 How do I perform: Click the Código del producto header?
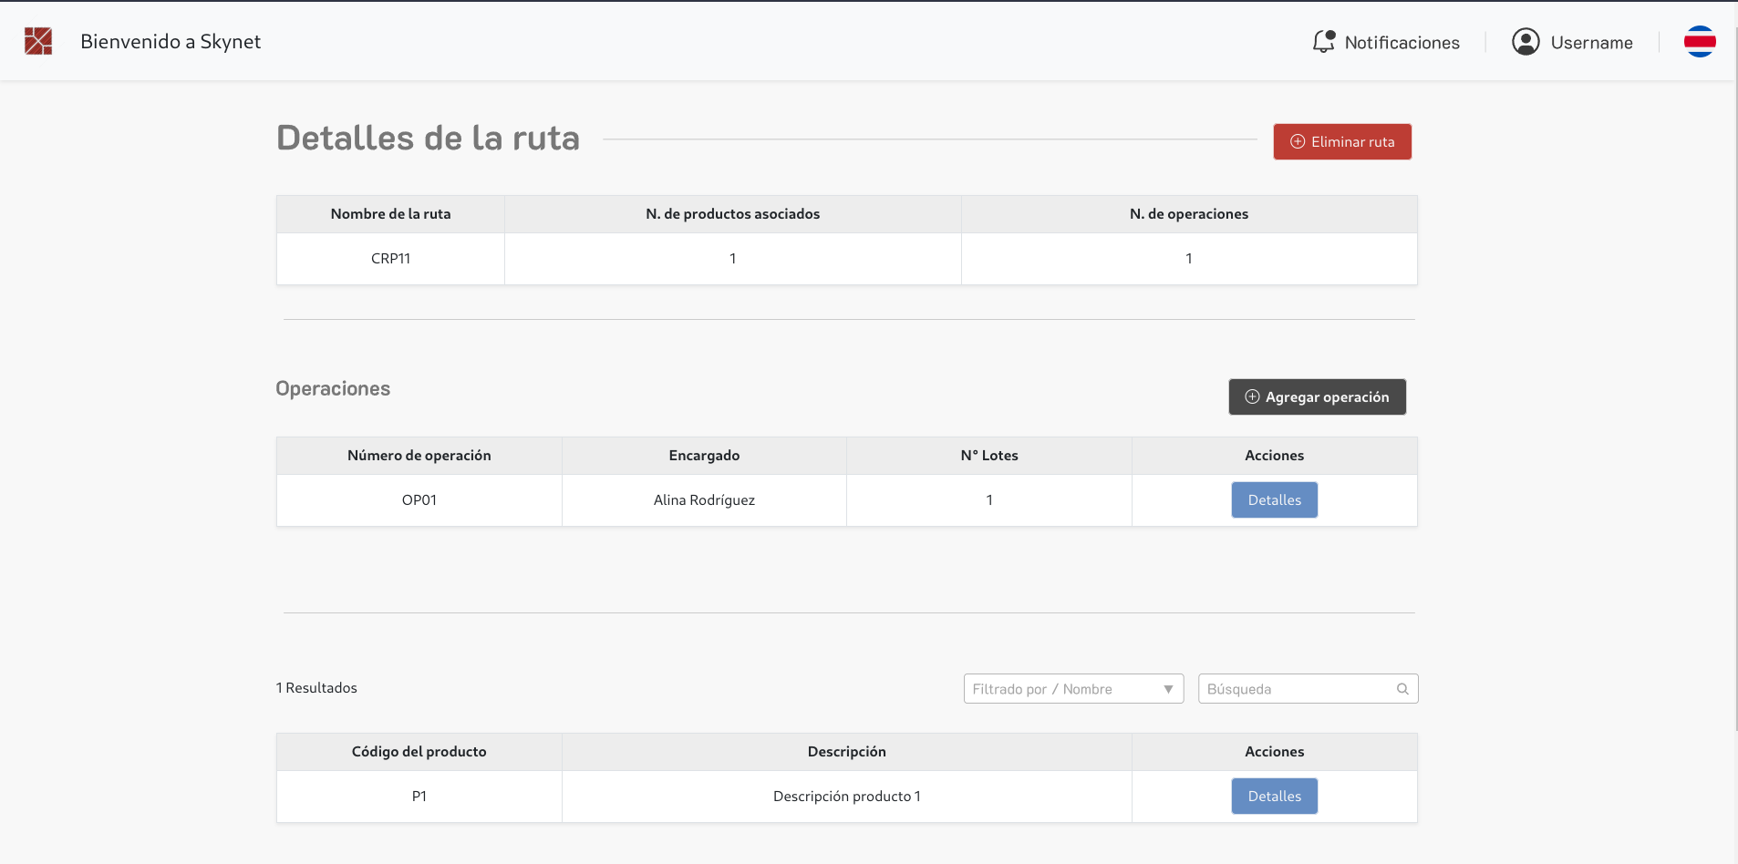(x=419, y=752)
